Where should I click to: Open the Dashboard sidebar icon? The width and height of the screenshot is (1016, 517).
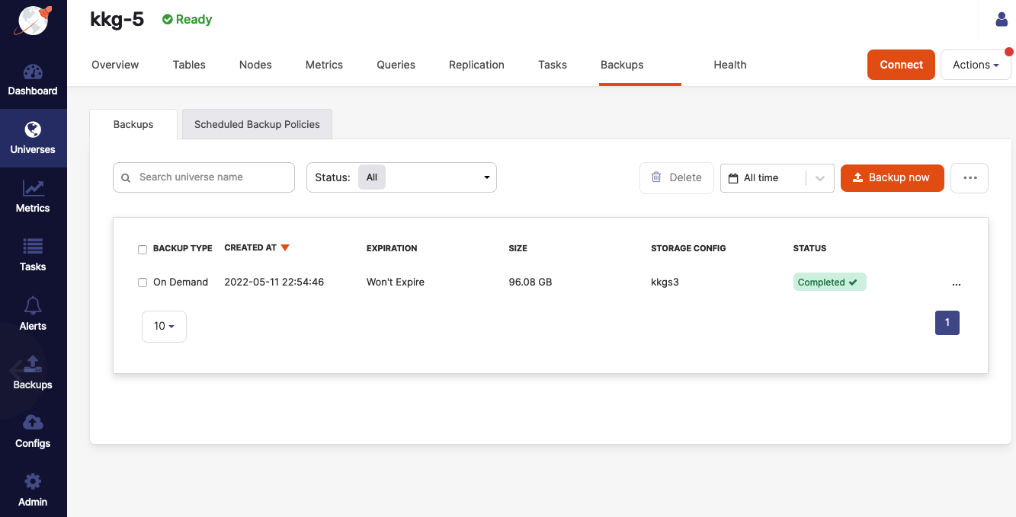point(33,72)
